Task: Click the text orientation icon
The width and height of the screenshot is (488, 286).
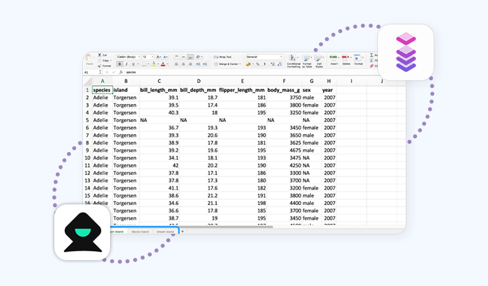Action: tap(198, 57)
